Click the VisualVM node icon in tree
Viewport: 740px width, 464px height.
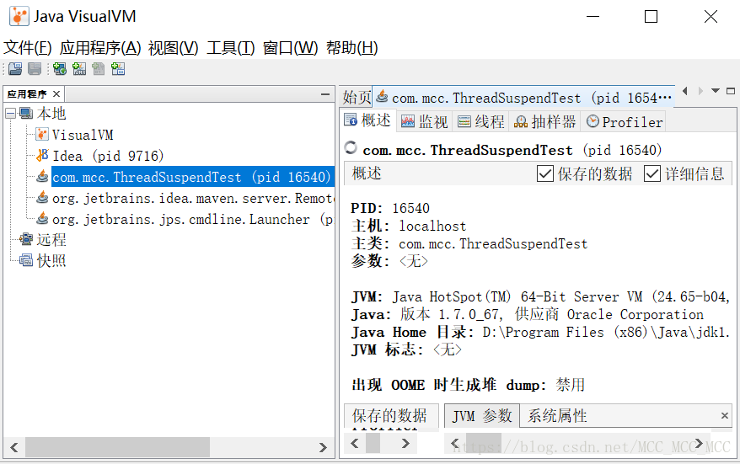click(42, 135)
